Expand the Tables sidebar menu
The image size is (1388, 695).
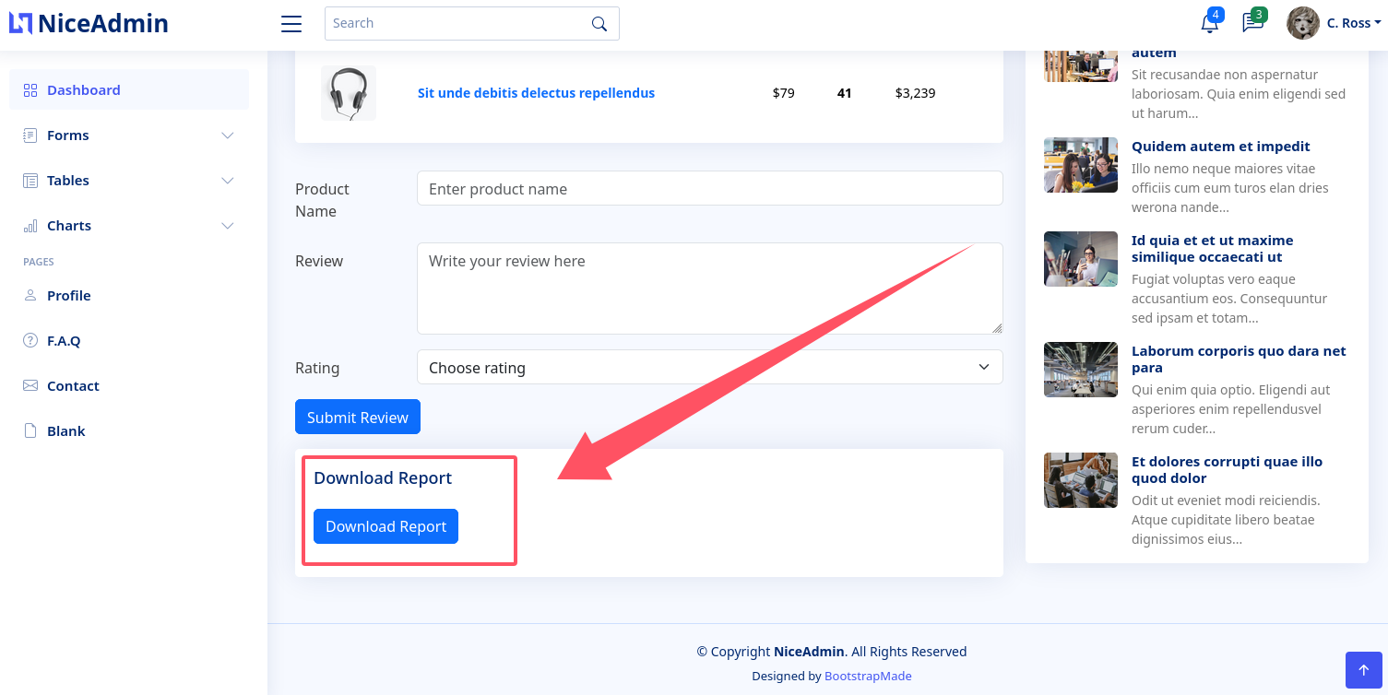pos(129,181)
